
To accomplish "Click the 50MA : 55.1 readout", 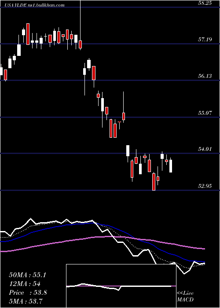I will coord(27,275).
